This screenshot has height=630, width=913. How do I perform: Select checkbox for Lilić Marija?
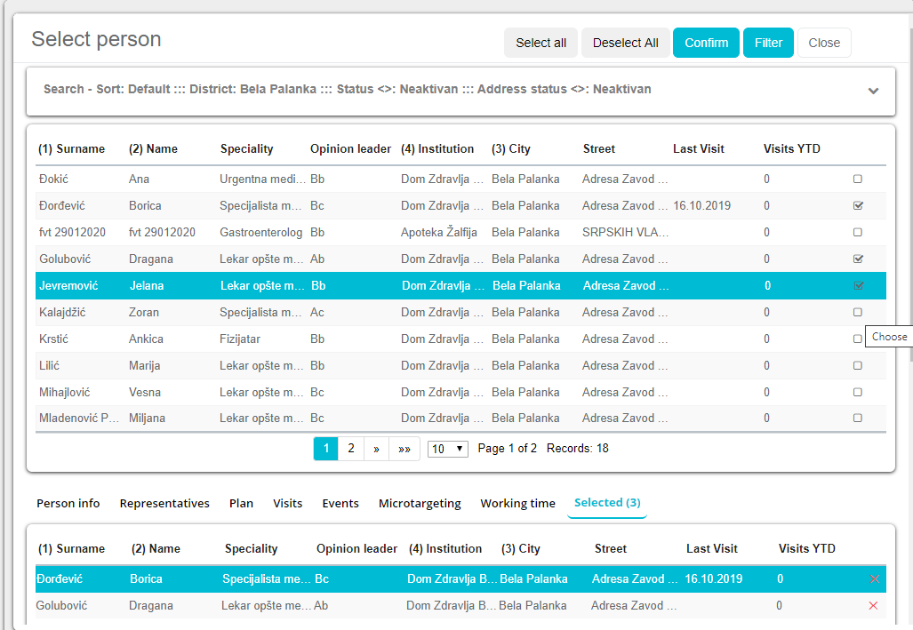coord(858,366)
